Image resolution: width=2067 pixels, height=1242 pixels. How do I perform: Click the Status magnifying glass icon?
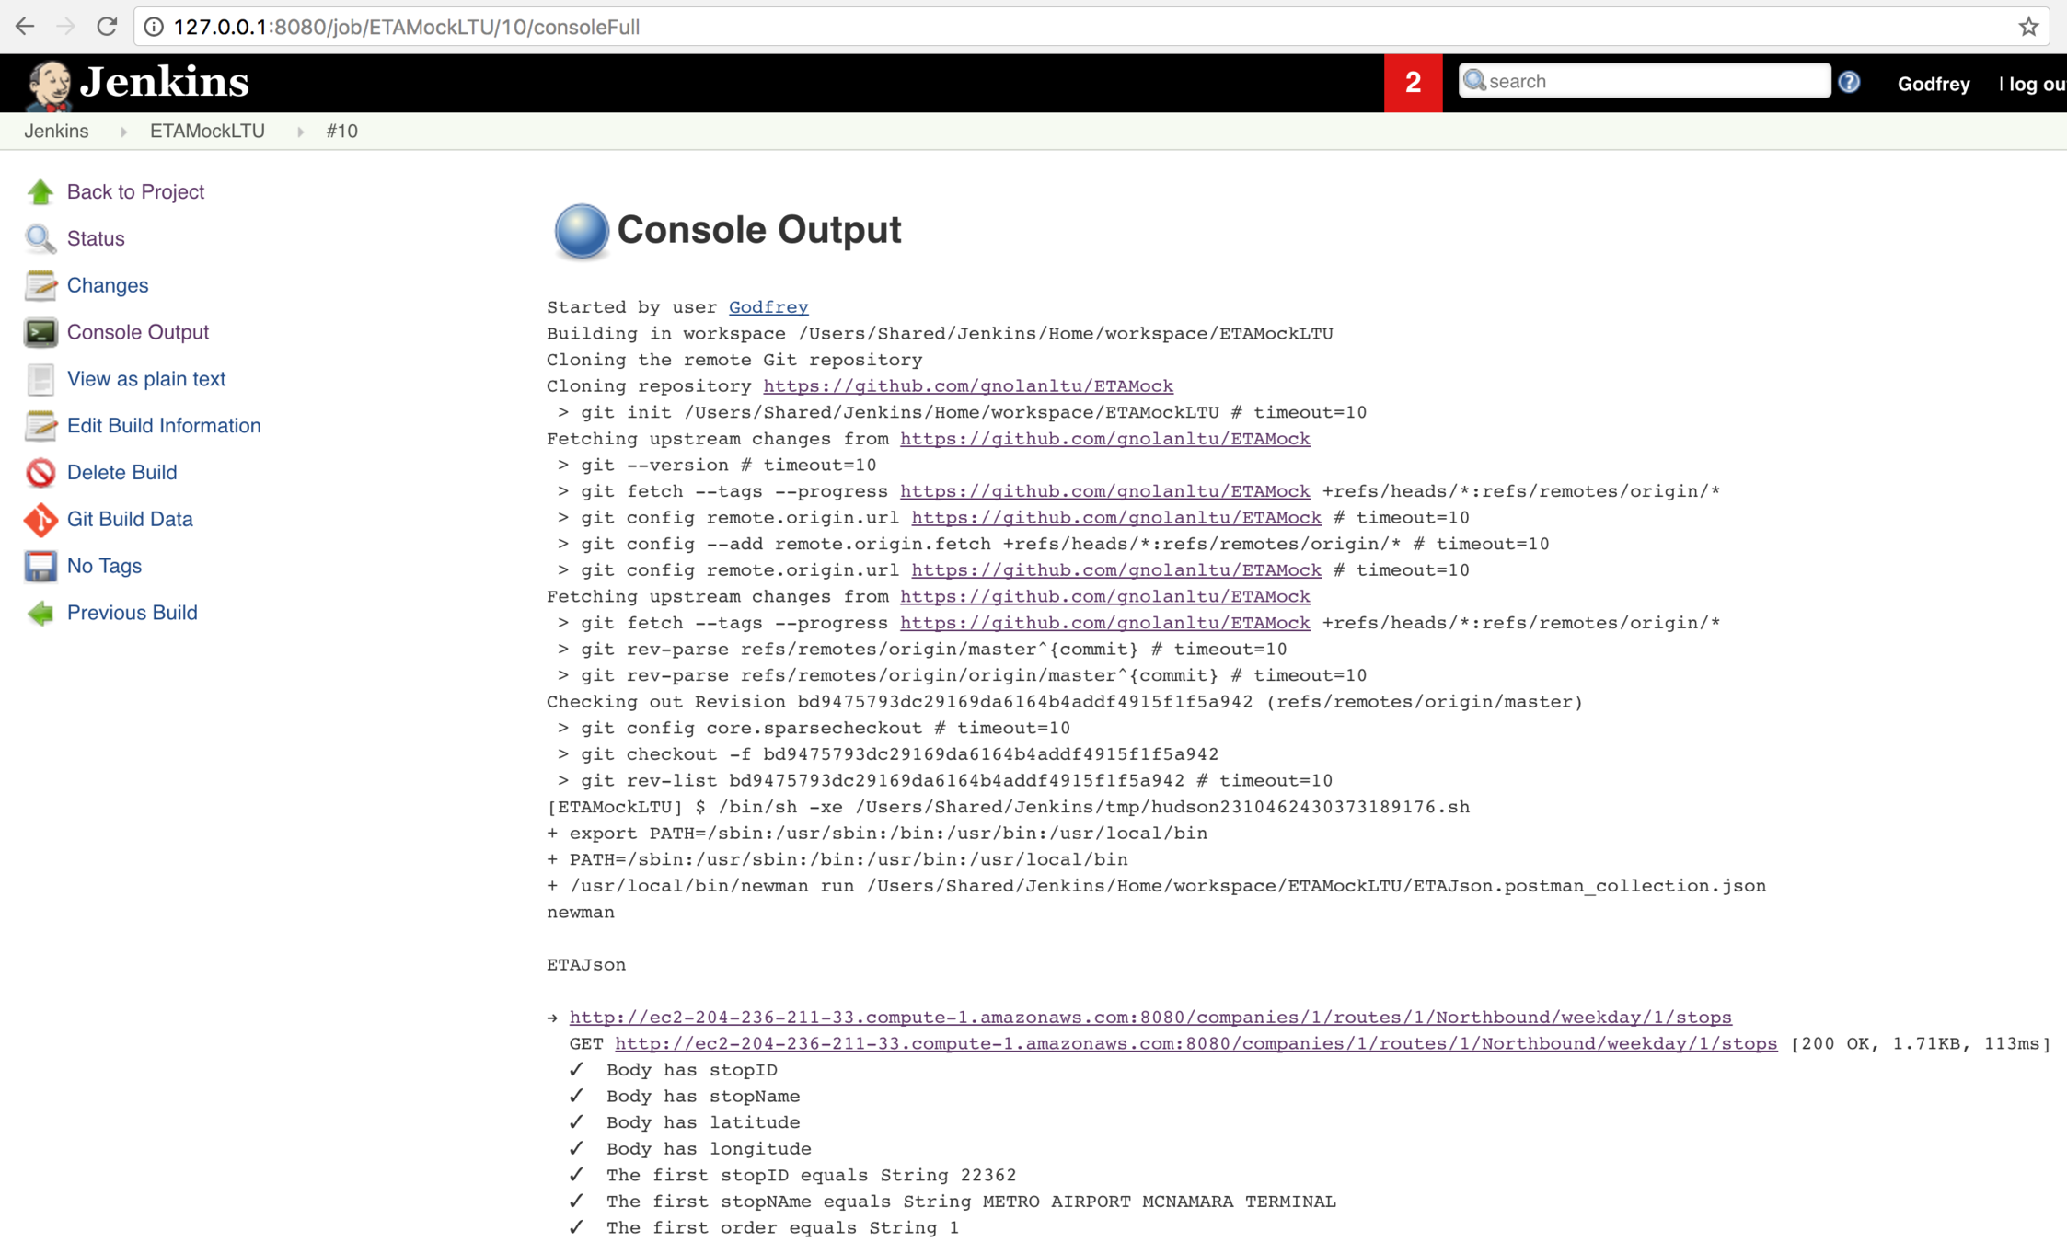pyautogui.click(x=40, y=238)
